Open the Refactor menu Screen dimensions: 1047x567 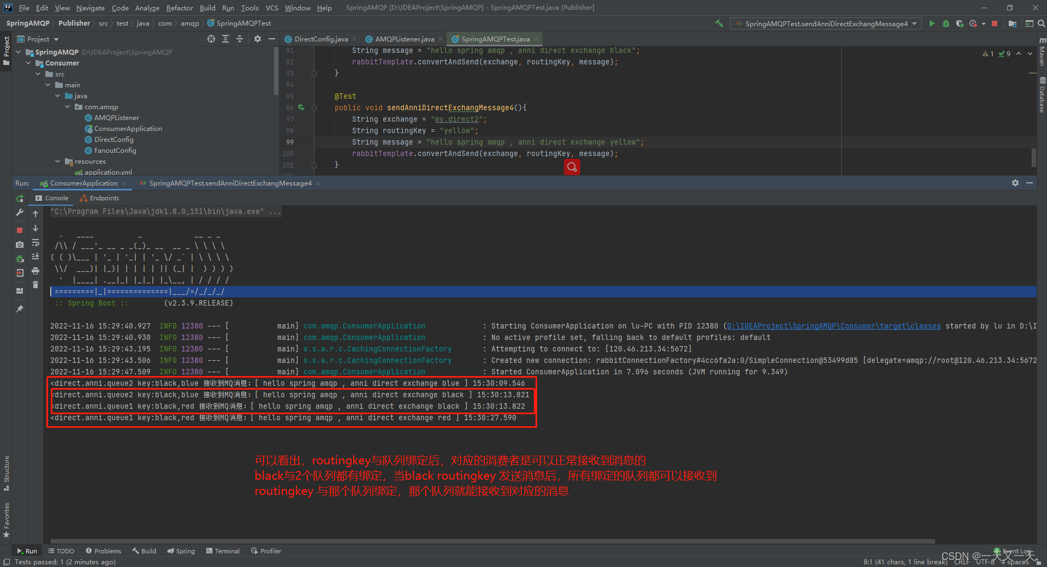point(180,8)
